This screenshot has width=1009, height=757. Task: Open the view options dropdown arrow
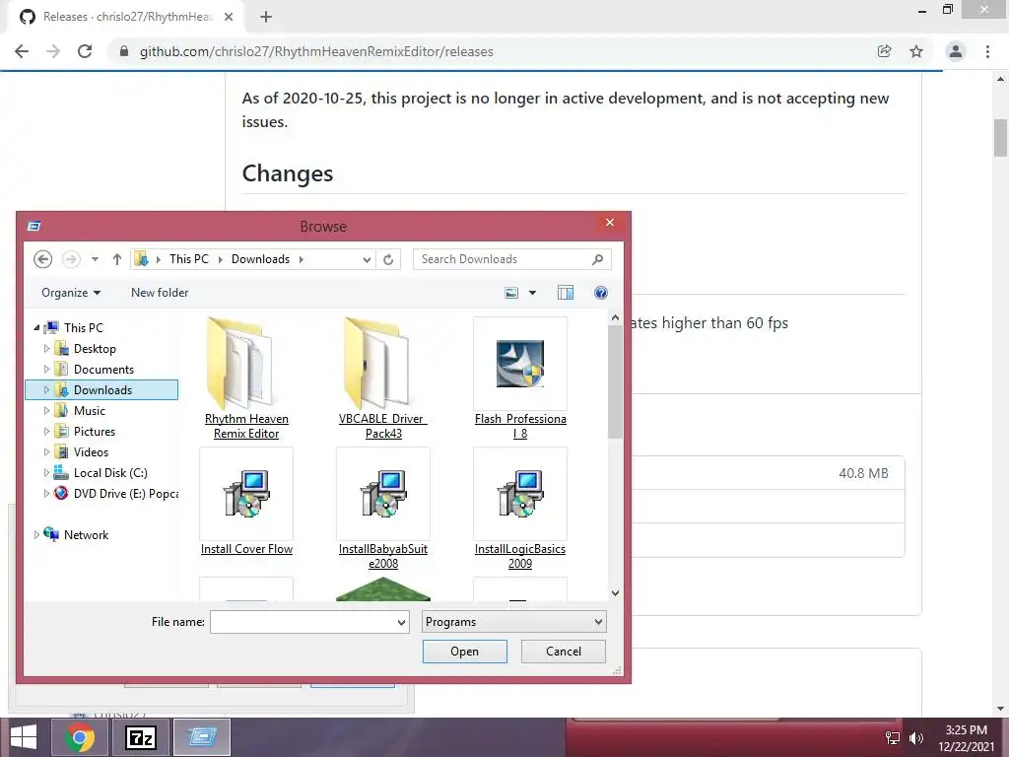532,293
